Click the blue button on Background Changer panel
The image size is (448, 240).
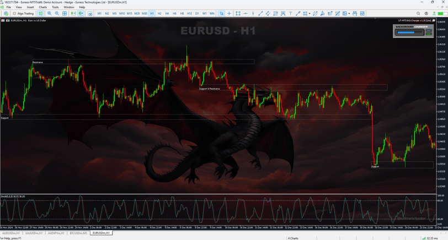[x=429, y=31]
